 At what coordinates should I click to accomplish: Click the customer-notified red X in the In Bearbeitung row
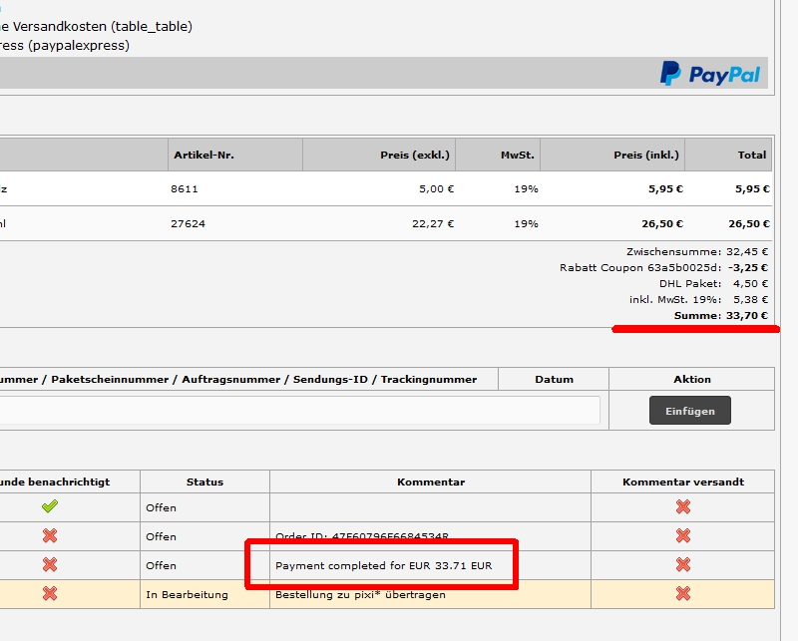[50, 593]
